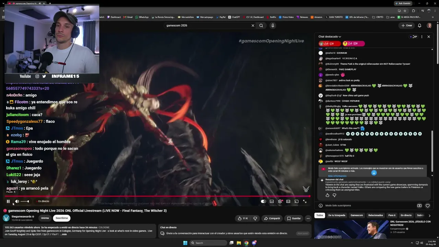
Task: Open thegameawards channel avatar
Action: (6, 218)
